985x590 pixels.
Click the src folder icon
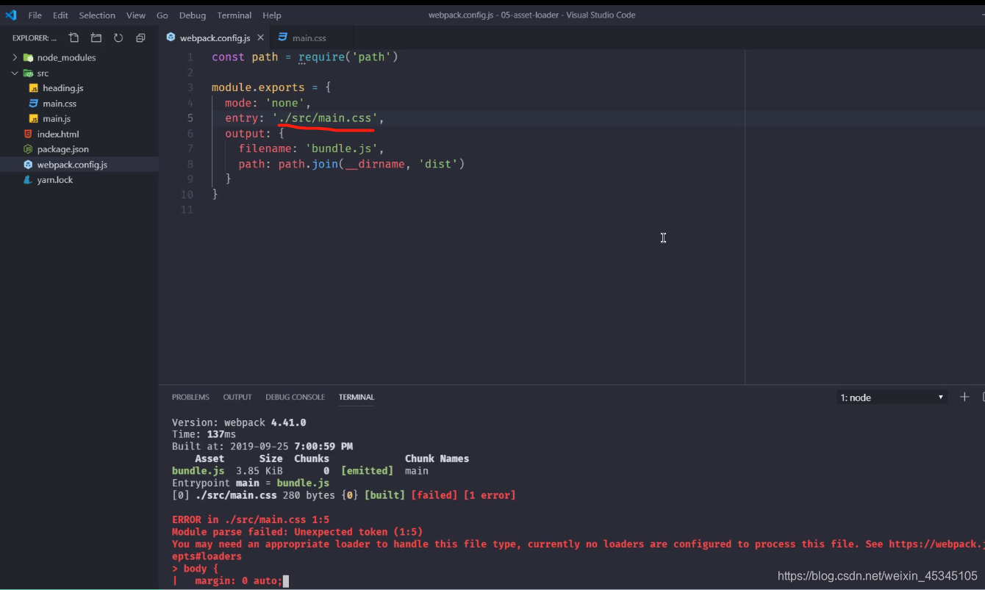coord(28,73)
